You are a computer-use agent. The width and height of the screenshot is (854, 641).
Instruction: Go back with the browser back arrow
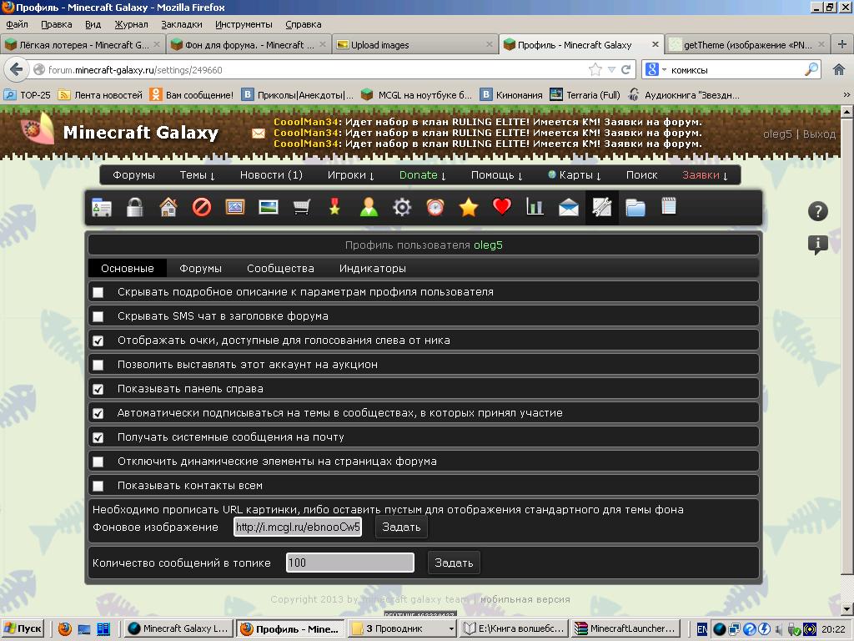click(17, 70)
